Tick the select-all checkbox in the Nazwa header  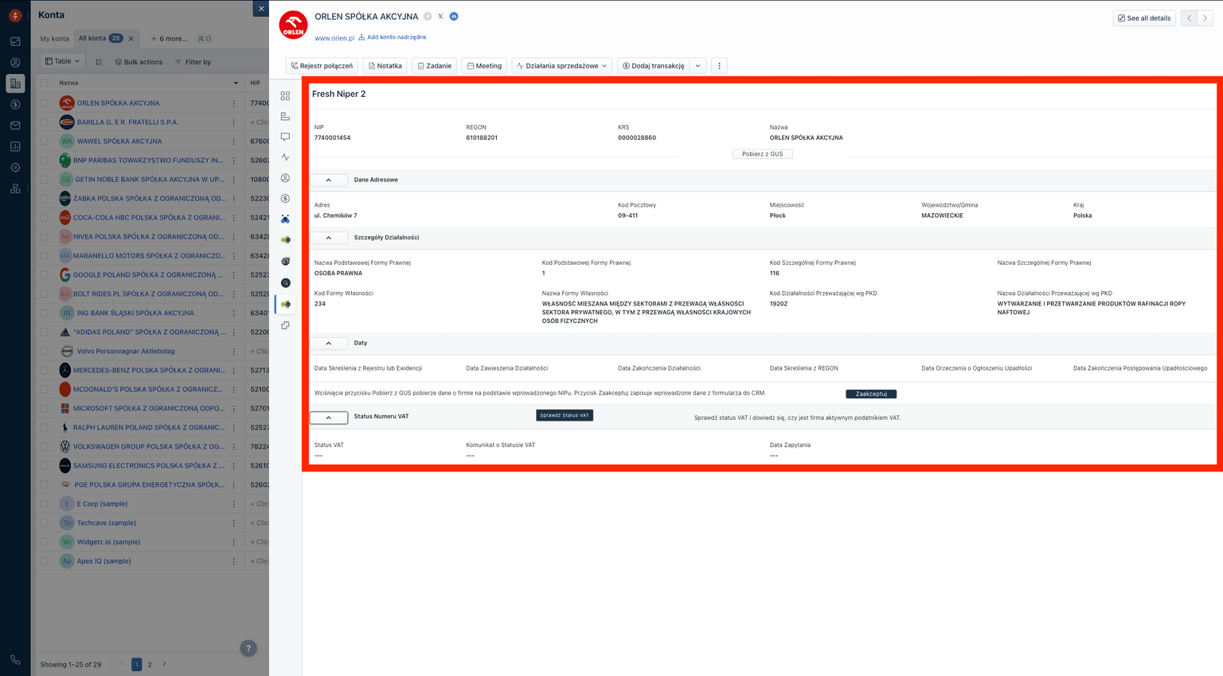pos(45,83)
